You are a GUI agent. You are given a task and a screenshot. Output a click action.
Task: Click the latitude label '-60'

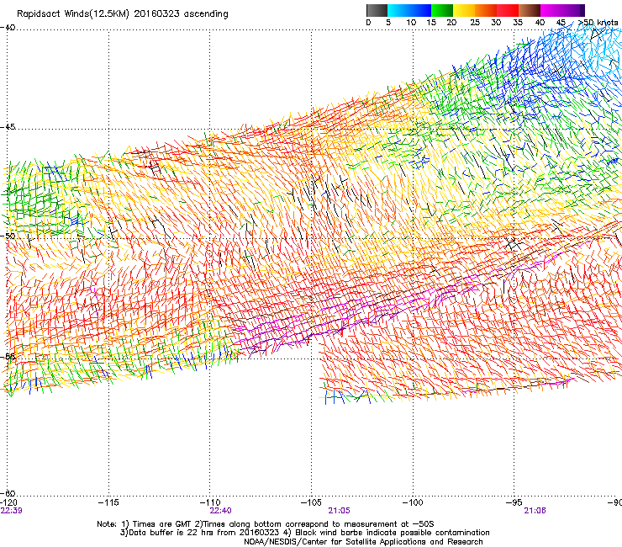[8, 494]
